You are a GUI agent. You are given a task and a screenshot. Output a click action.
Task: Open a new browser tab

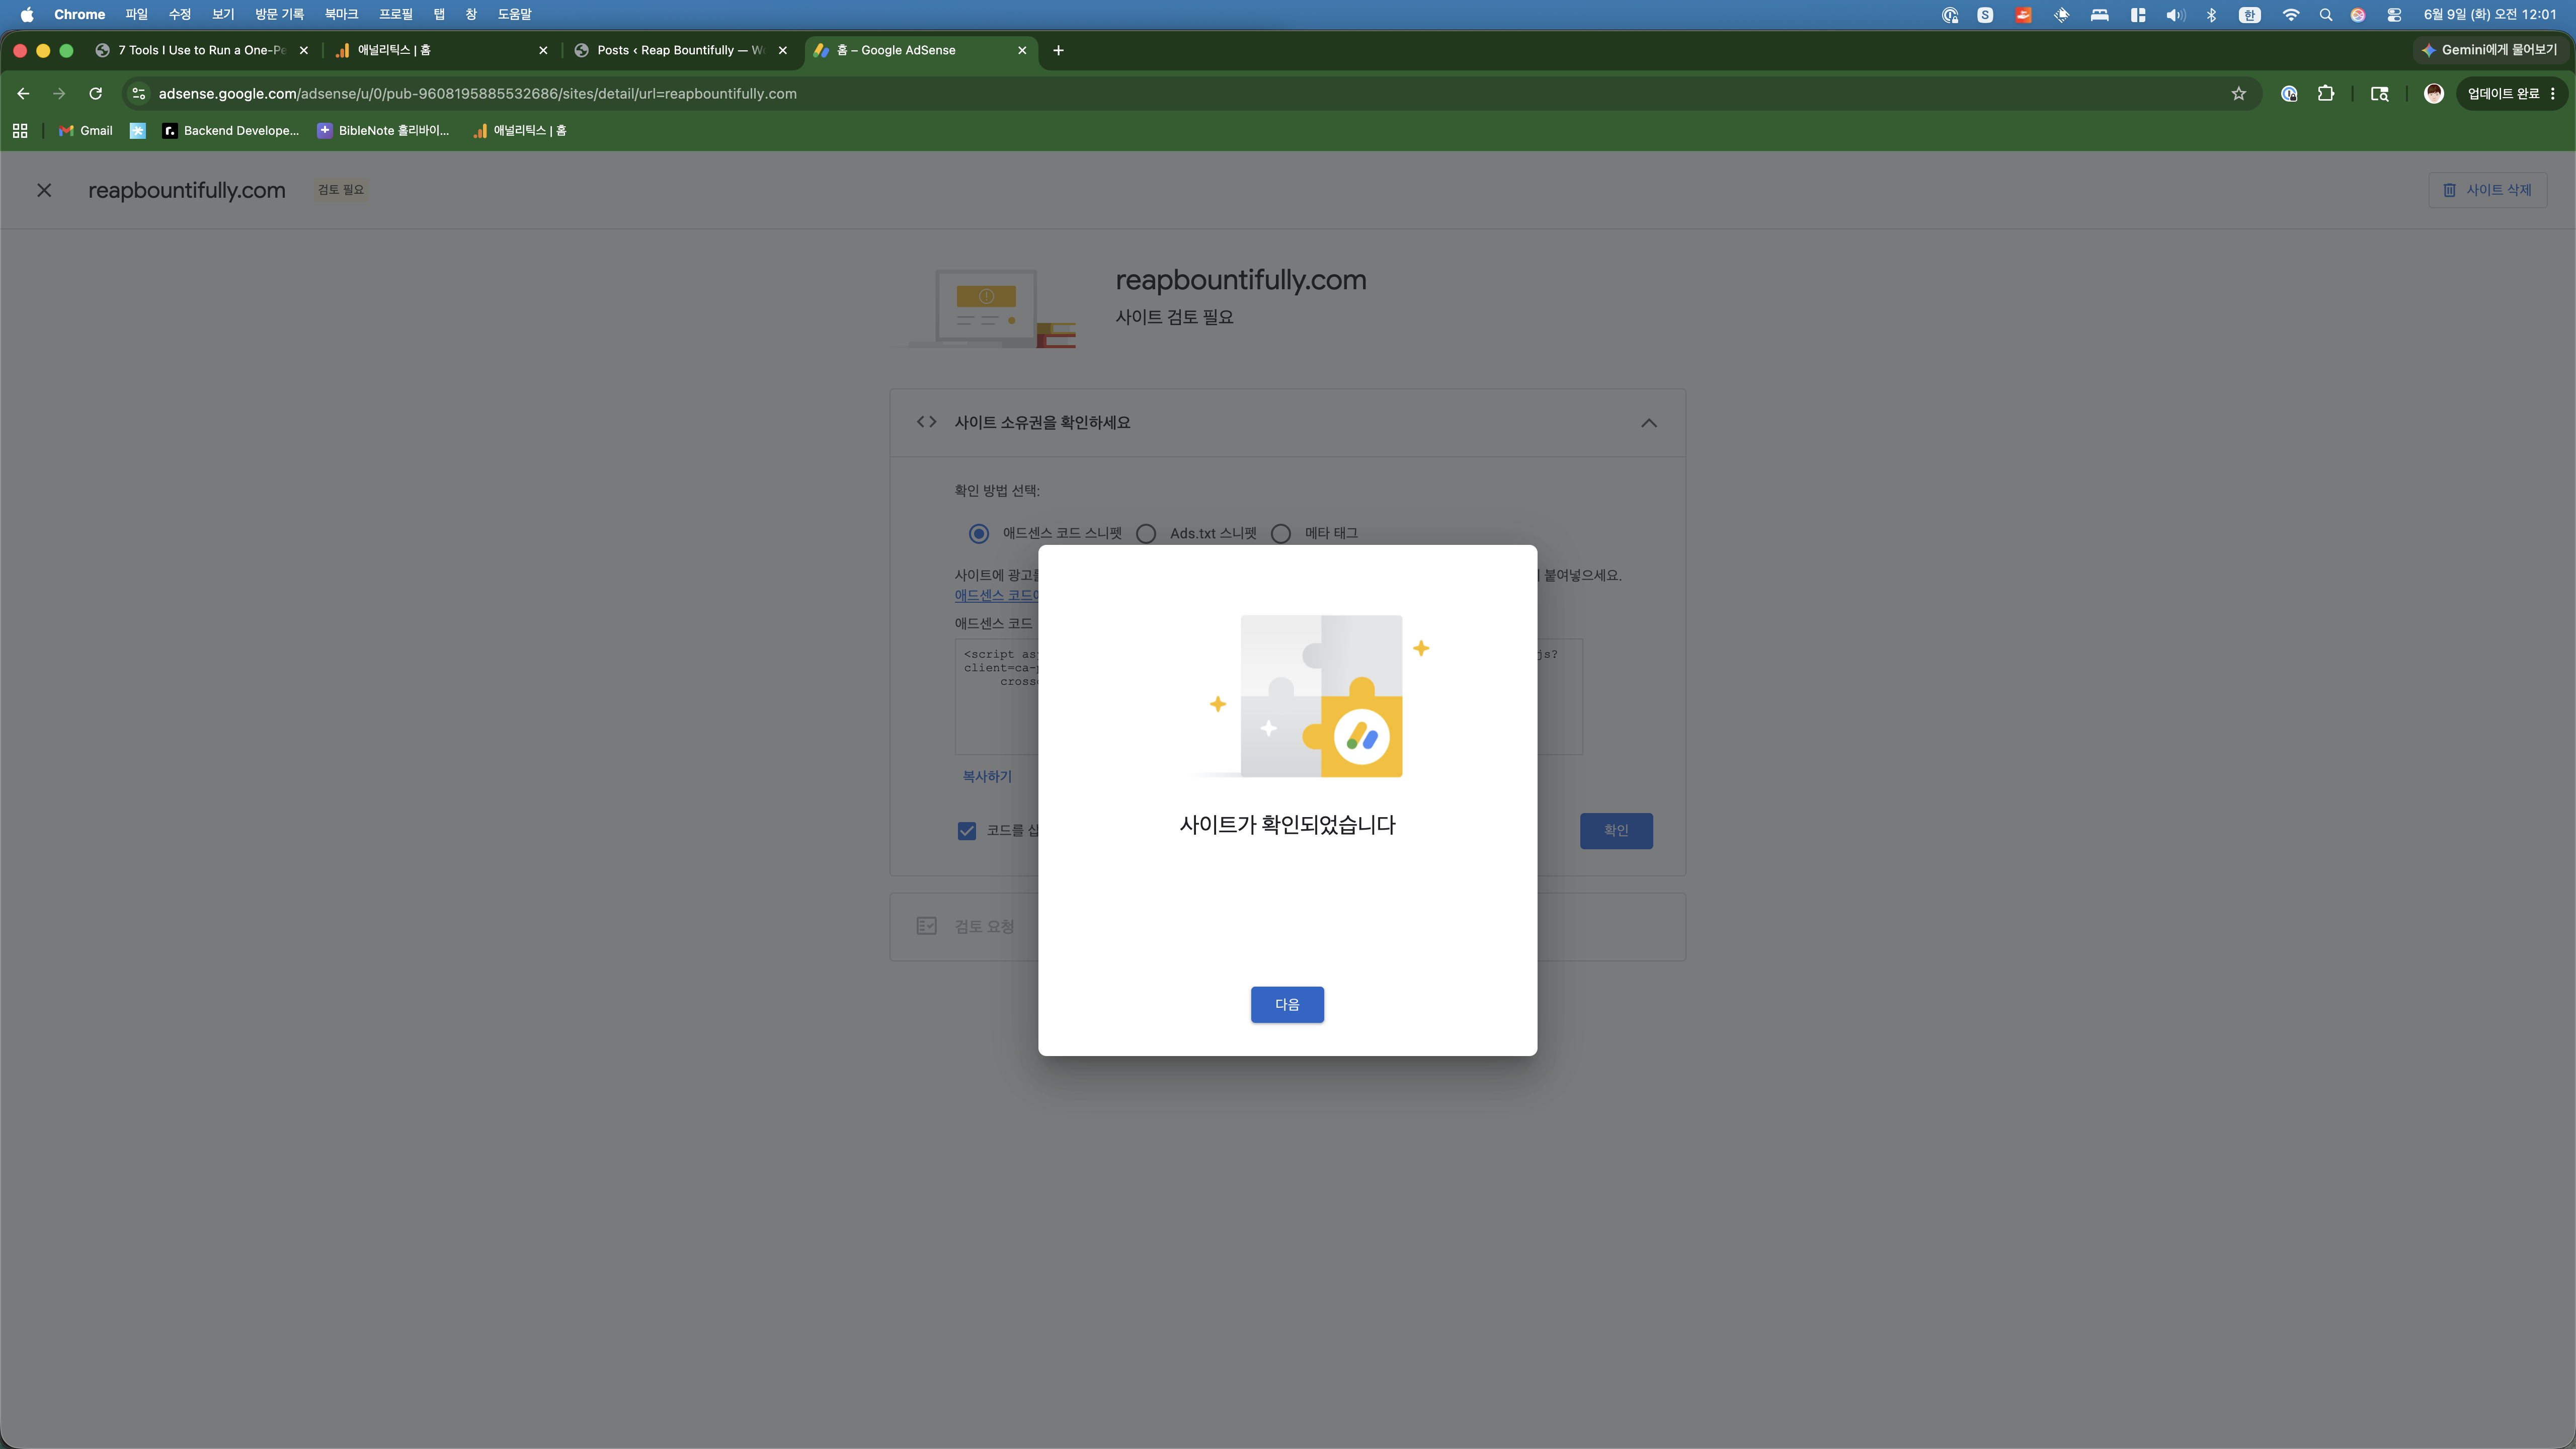point(1058,50)
